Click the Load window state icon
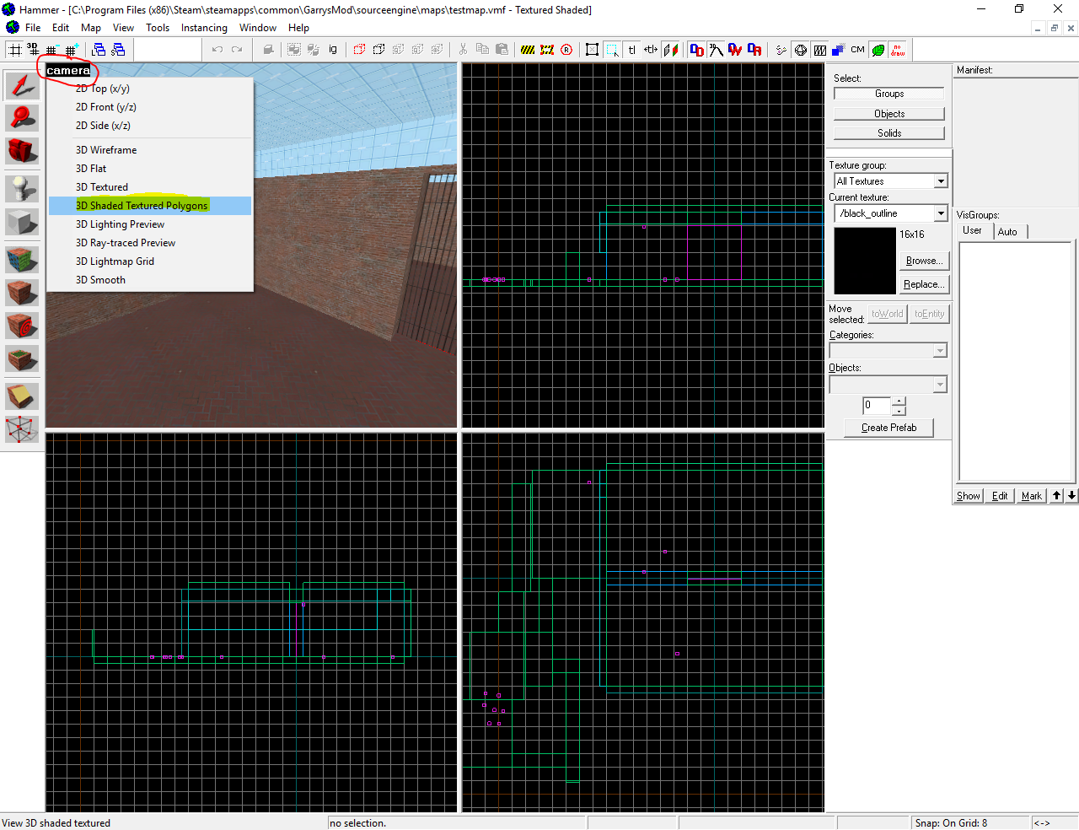 tap(99, 50)
